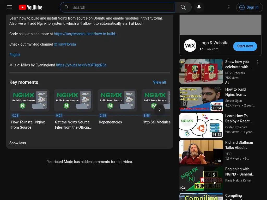The image size is (267, 200).
Task: Open NGINX playlist thumbnail with 5 videos
Action: click(x=201, y=179)
